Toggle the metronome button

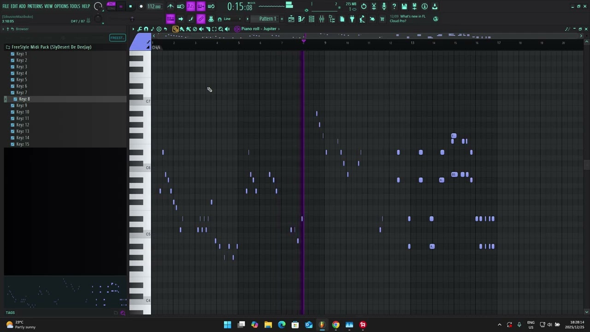[171, 6]
